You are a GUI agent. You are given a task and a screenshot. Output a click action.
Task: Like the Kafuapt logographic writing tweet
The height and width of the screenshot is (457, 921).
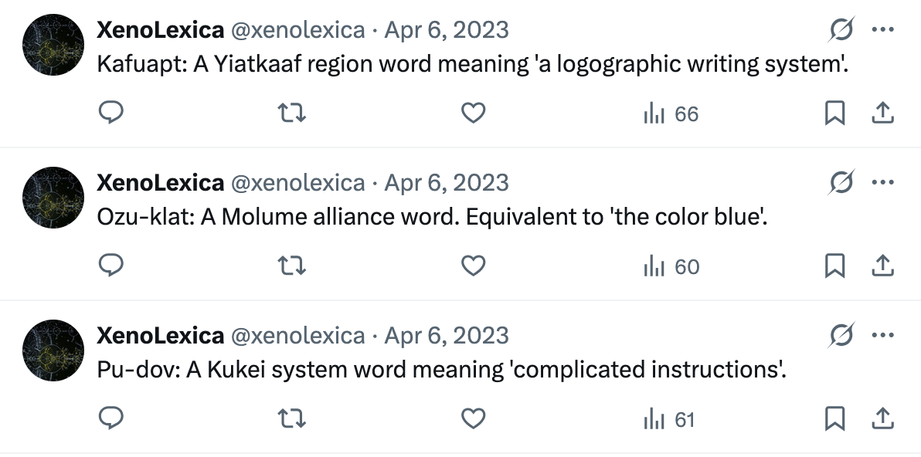tap(473, 113)
